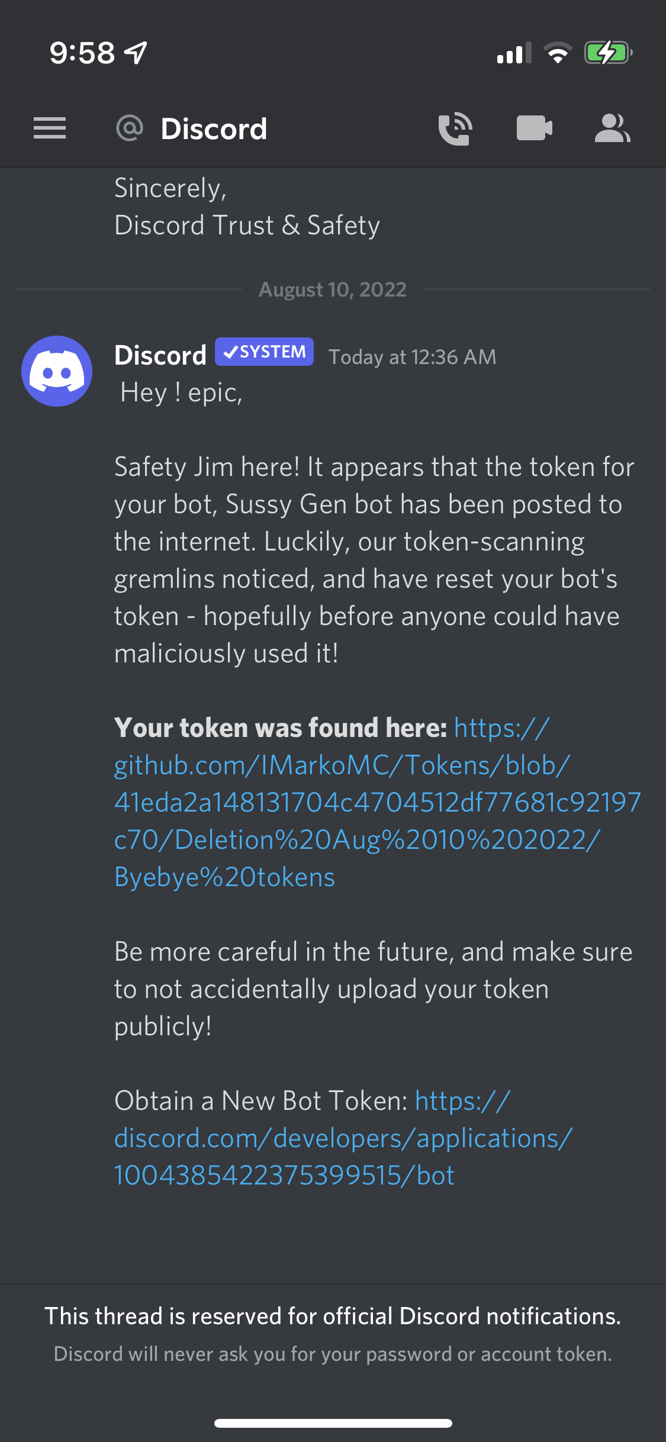
Task: Tap the August 10, 2022 date divider
Action: tap(333, 289)
